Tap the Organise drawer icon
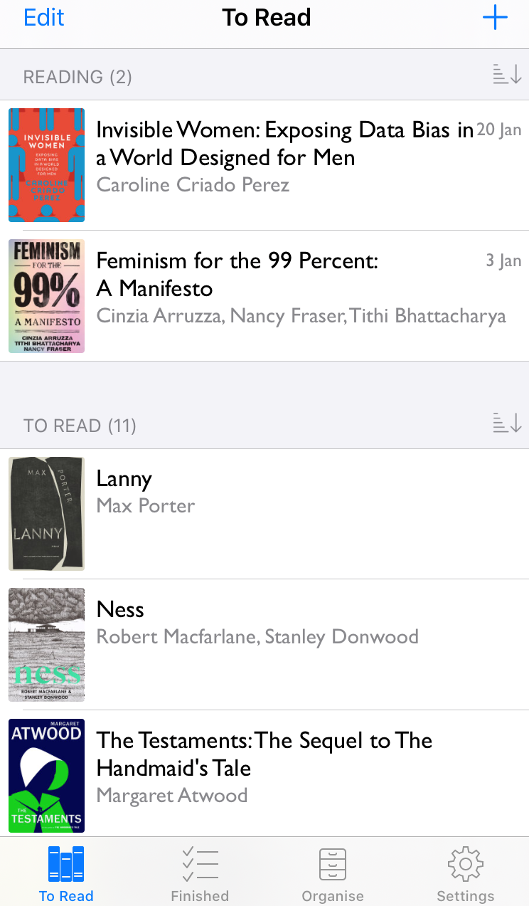This screenshot has height=906, width=529. tap(333, 864)
